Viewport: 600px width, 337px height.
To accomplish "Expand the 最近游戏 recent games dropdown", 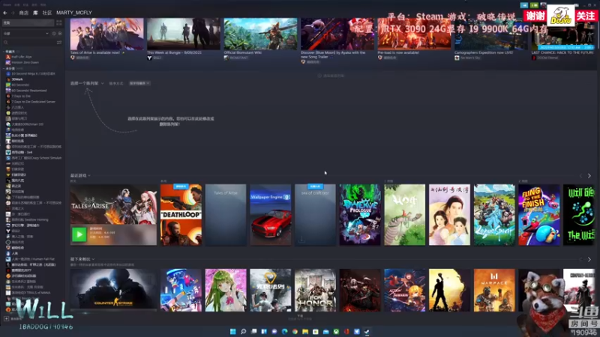I will click(80, 175).
